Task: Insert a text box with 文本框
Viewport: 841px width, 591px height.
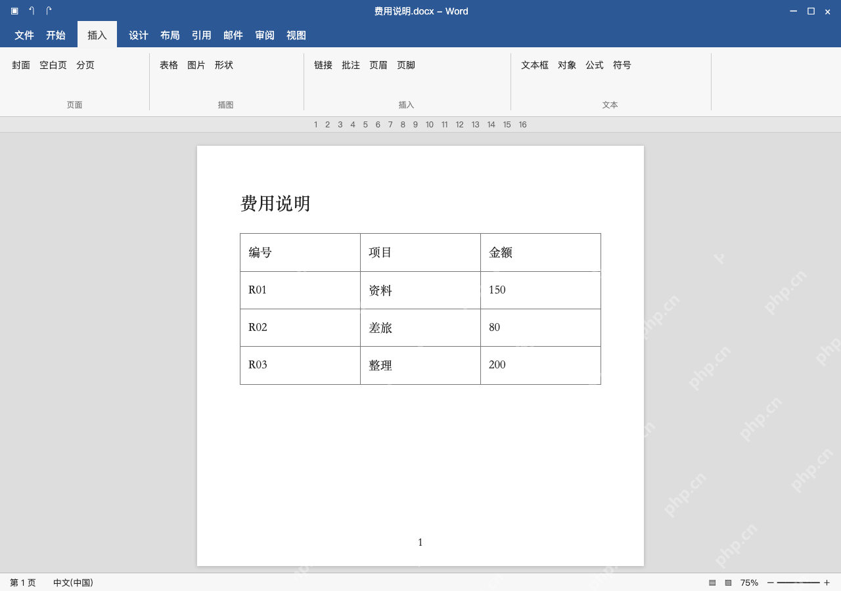Action: [x=535, y=65]
